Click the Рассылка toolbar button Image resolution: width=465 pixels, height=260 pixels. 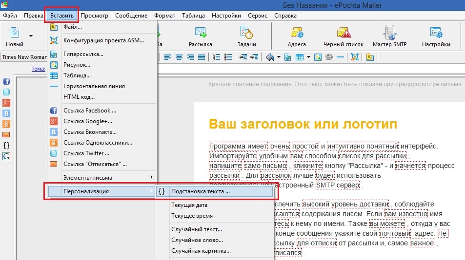pos(201,37)
